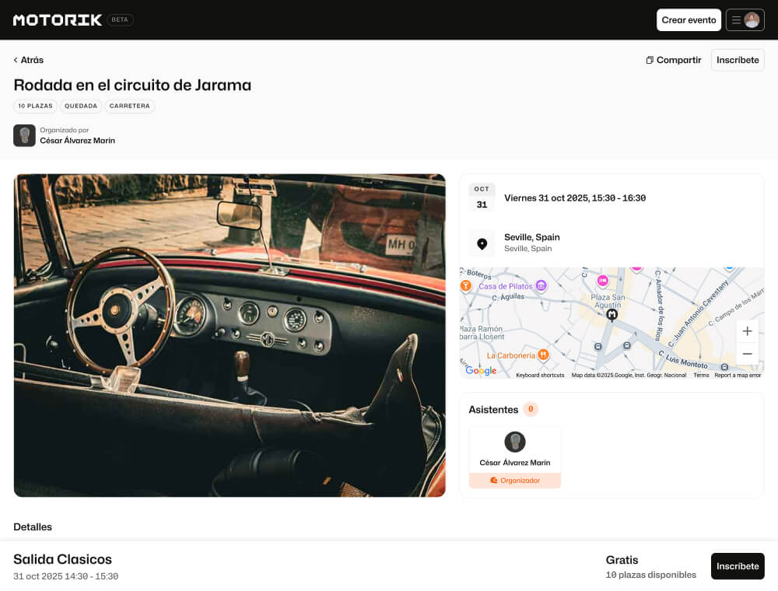Open César Álvarez Marín attendee card
Screen dimensions: 778x591
tap(514, 456)
